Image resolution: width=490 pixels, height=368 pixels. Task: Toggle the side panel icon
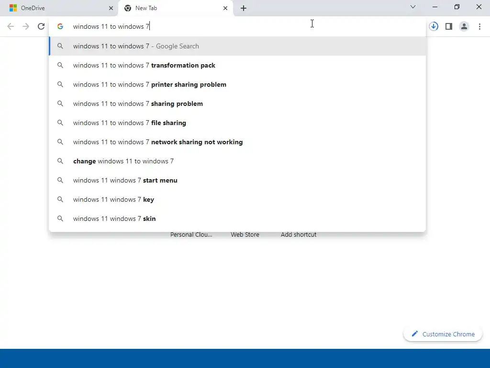click(x=449, y=26)
